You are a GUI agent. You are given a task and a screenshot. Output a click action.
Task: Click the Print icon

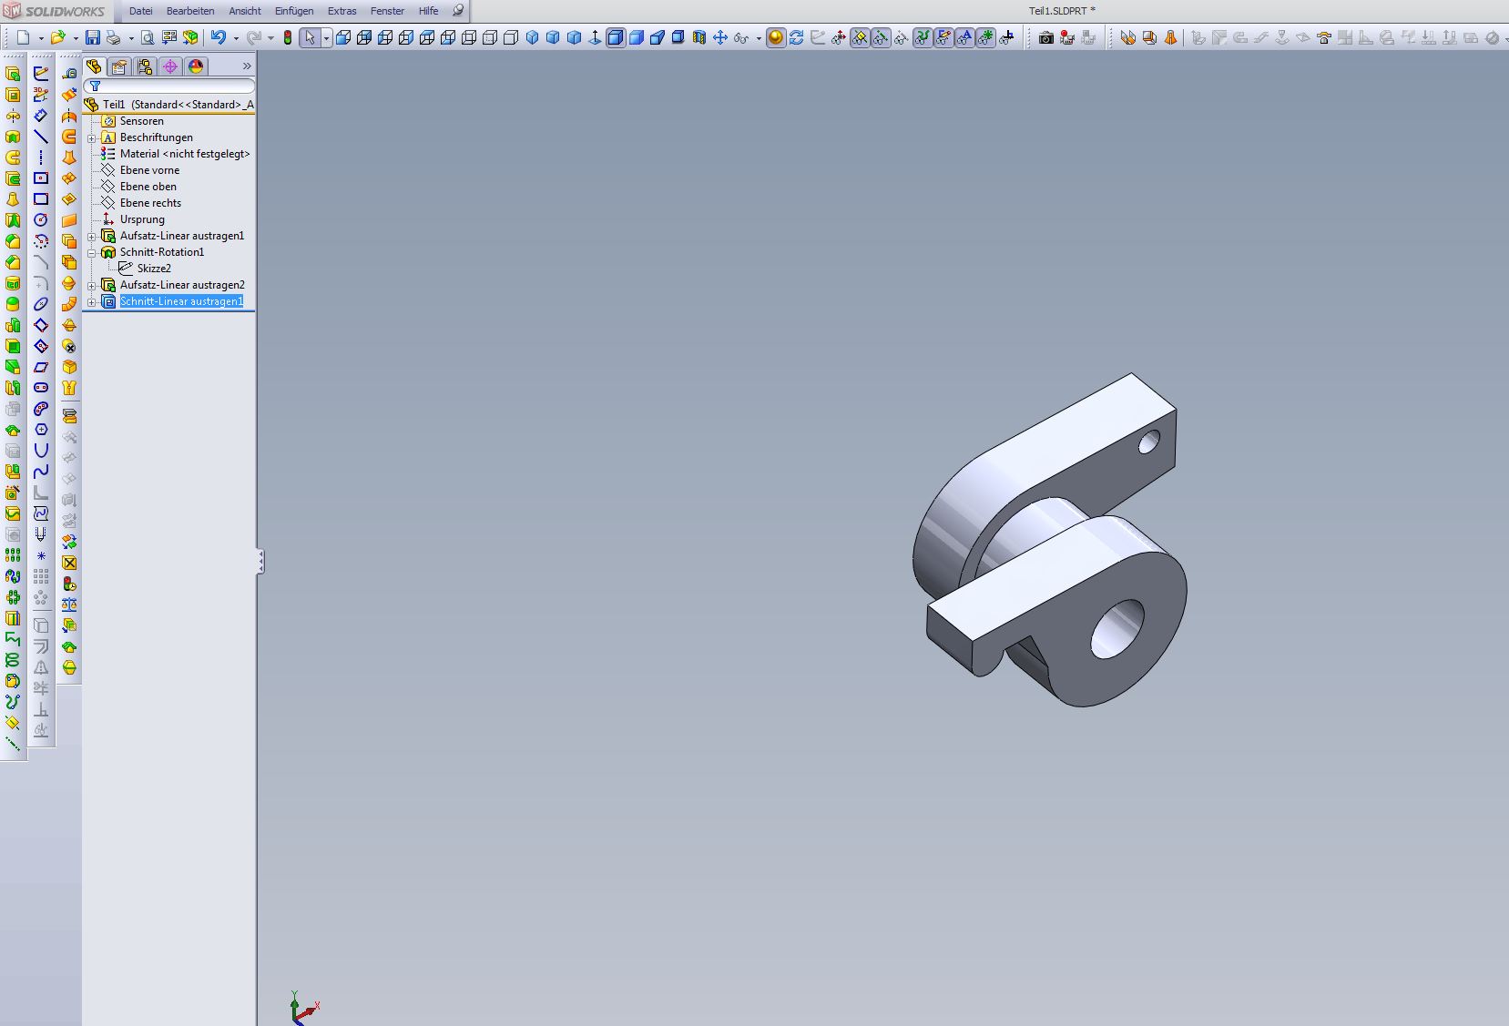pos(113,37)
